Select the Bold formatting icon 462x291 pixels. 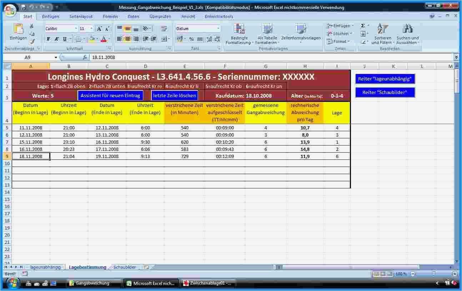[48, 39]
